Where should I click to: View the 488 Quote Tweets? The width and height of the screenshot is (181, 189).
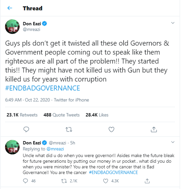point(62,115)
